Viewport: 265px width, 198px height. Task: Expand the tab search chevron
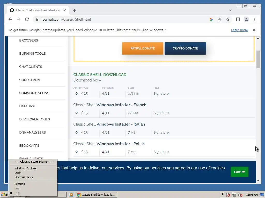click(230, 10)
